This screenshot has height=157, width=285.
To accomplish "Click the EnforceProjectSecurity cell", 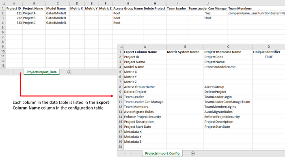I will 228,117.
